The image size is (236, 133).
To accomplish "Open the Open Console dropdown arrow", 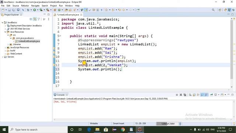I will 225,95.
